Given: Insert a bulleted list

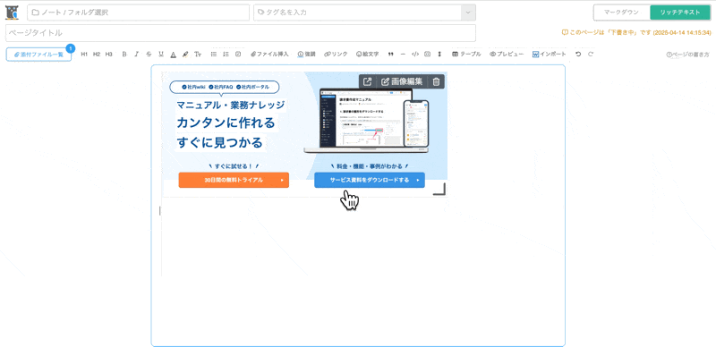Looking at the screenshot, I should pyautogui.click(x=213, y=54).
